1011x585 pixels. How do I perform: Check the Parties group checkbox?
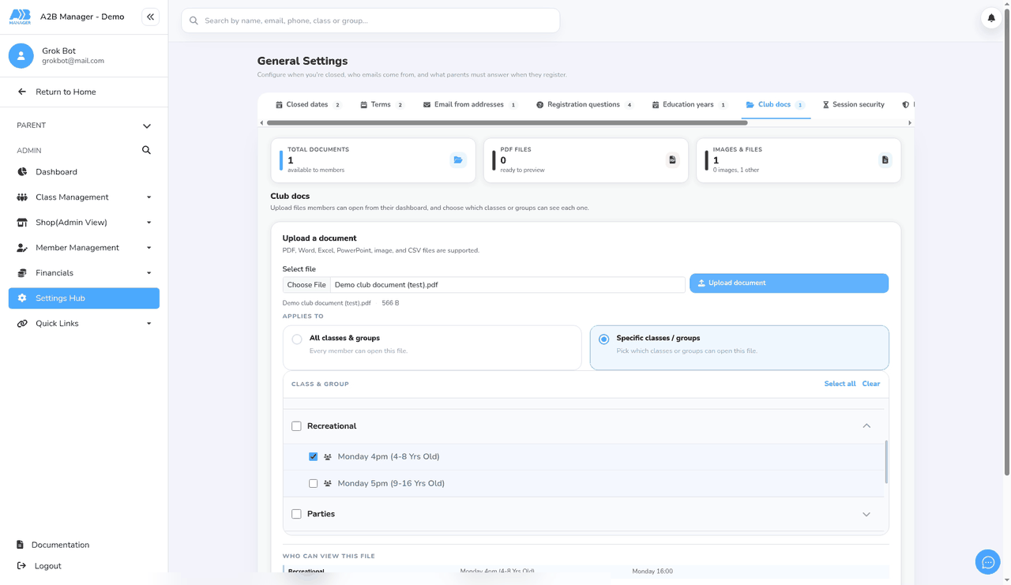(x=296, y=514)
